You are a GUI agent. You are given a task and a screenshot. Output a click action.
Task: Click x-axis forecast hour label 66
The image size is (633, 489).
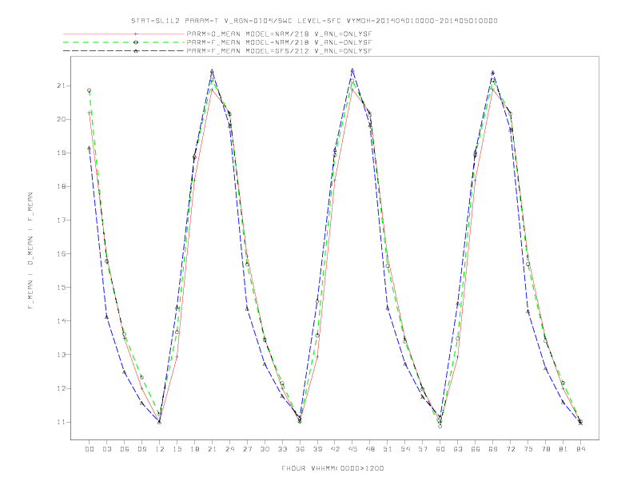[x=476, y=449]
